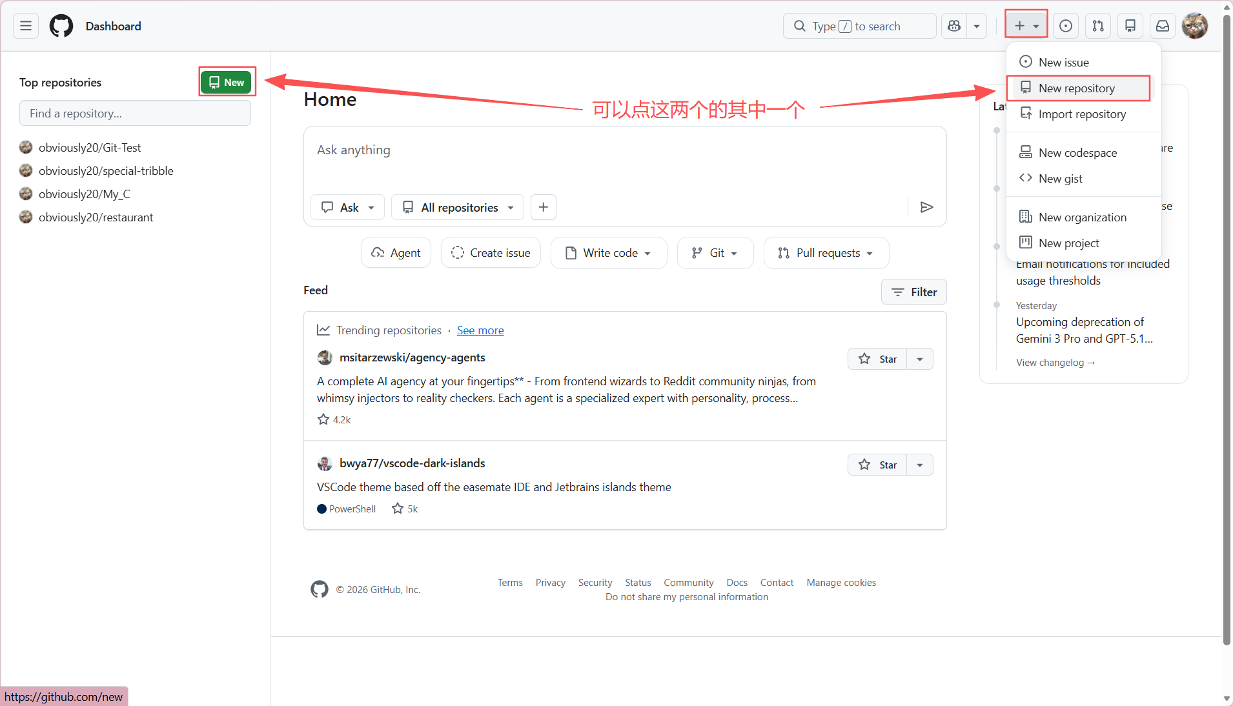Click the page vertical scrollbar
1233x706 pixels.
coord(1227,329)
